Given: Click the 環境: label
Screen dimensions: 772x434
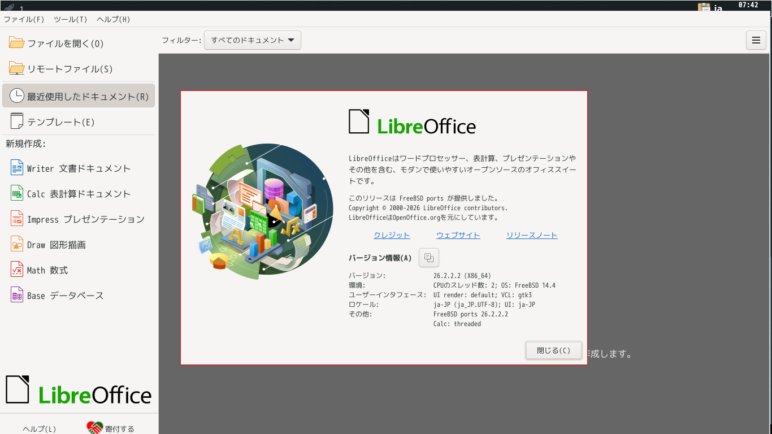Looking at the screenshot, I should (x=357, y=285).
